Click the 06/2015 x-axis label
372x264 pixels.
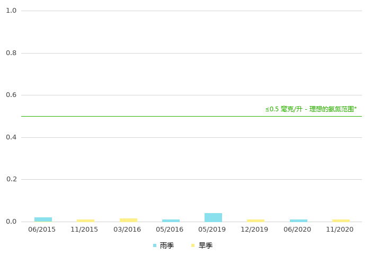point(42,230)
